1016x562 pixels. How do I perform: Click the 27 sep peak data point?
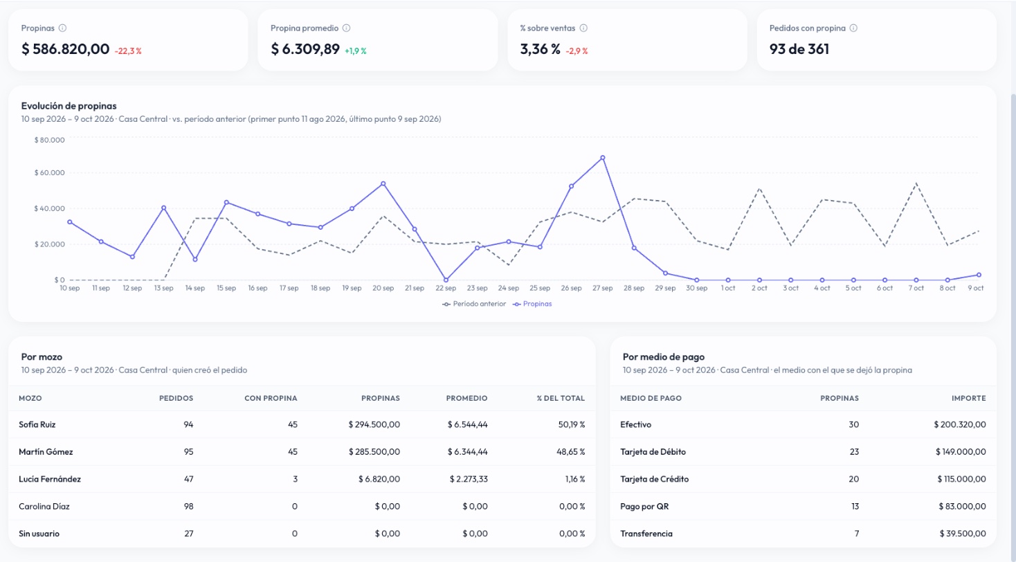(603, 158)
